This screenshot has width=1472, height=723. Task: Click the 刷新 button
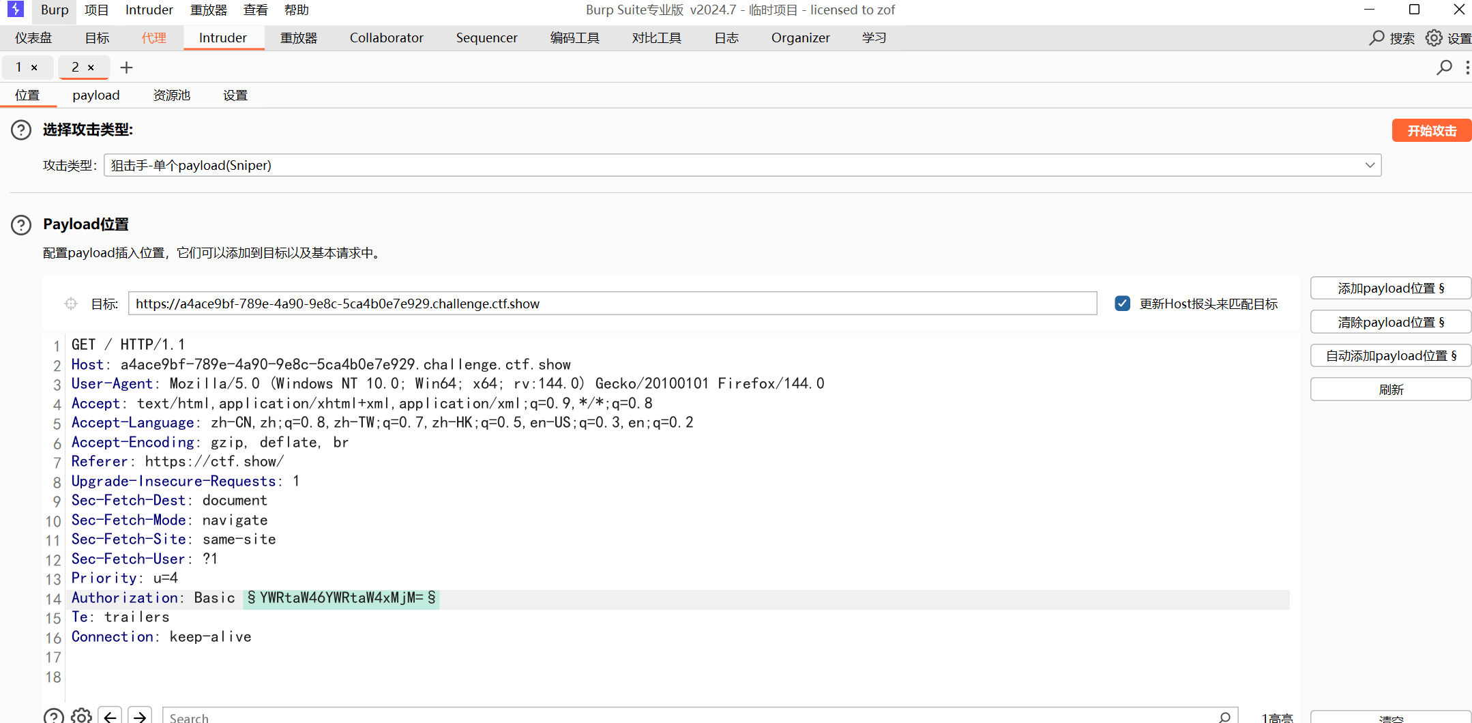(x=1391, y=389)
